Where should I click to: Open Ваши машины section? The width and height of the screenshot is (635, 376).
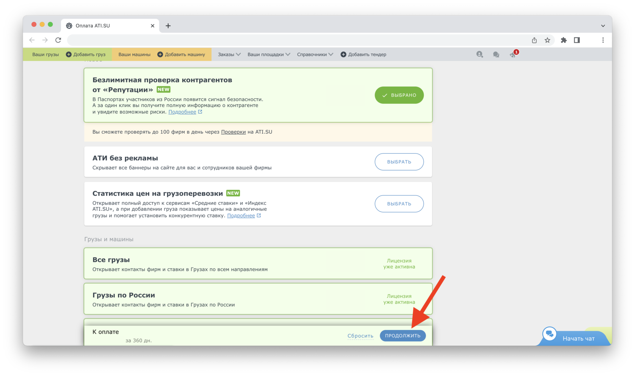(134, 54)
